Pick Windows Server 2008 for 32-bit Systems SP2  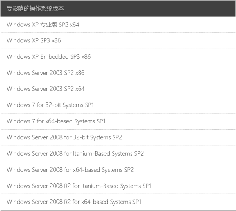click(x=118, y=137)
